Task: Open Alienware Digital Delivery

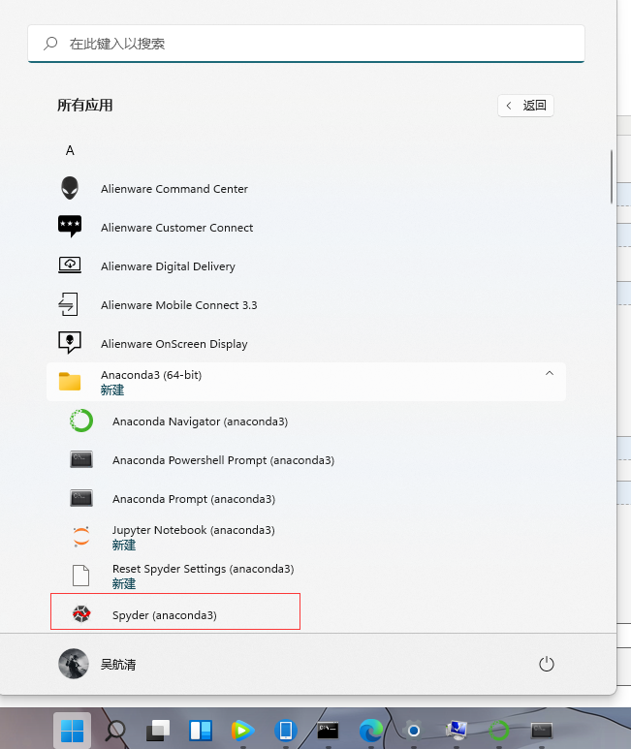Action: [x=305, y=266]
